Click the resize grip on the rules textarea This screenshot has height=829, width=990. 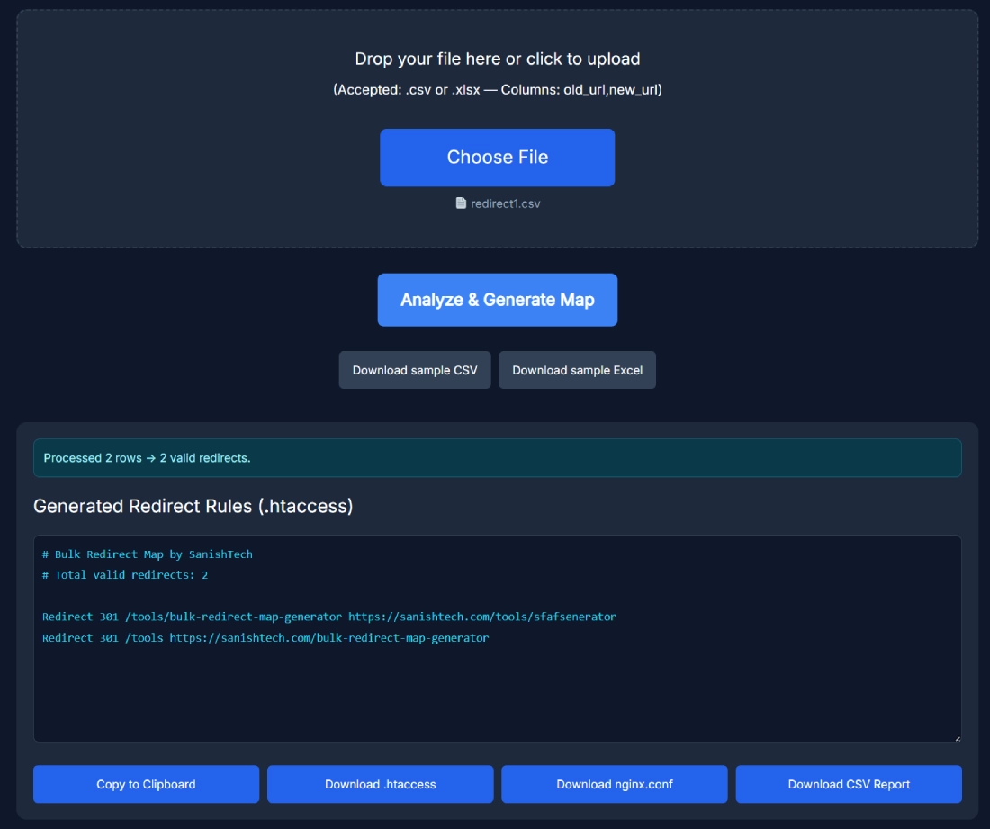956,738
